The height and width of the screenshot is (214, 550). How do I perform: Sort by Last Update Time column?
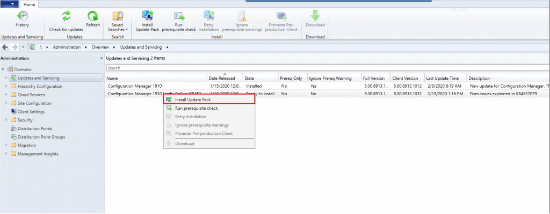[x=445, y=78]
